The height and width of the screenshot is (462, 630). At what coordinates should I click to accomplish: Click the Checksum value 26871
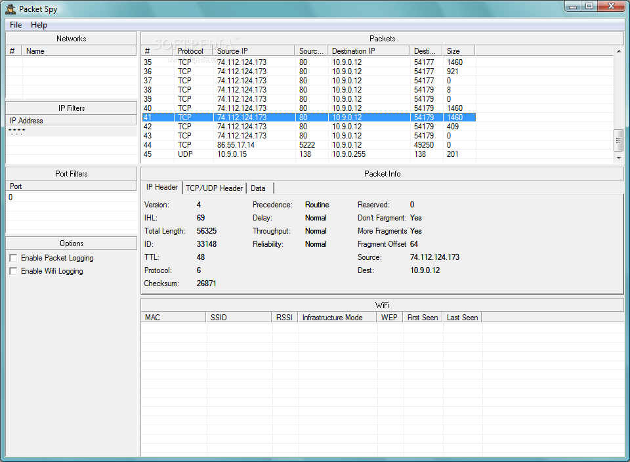pyautogui.click(x=207, y=283)
